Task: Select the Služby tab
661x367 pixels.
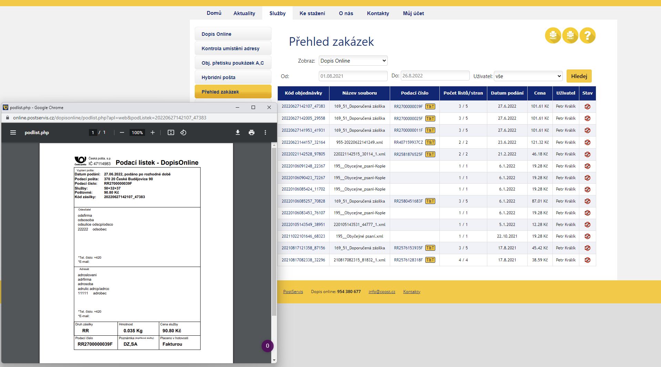Action: [x=277, y=13]
